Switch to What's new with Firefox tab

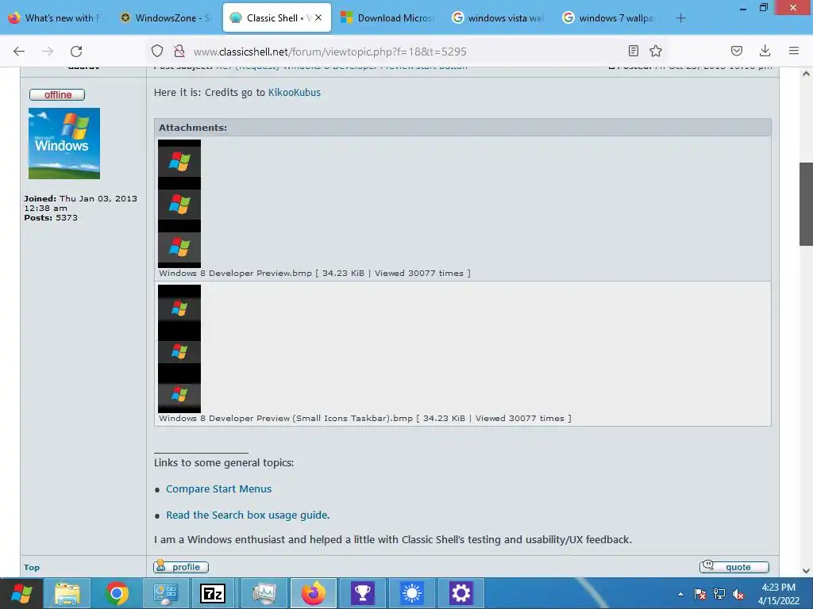56,18
